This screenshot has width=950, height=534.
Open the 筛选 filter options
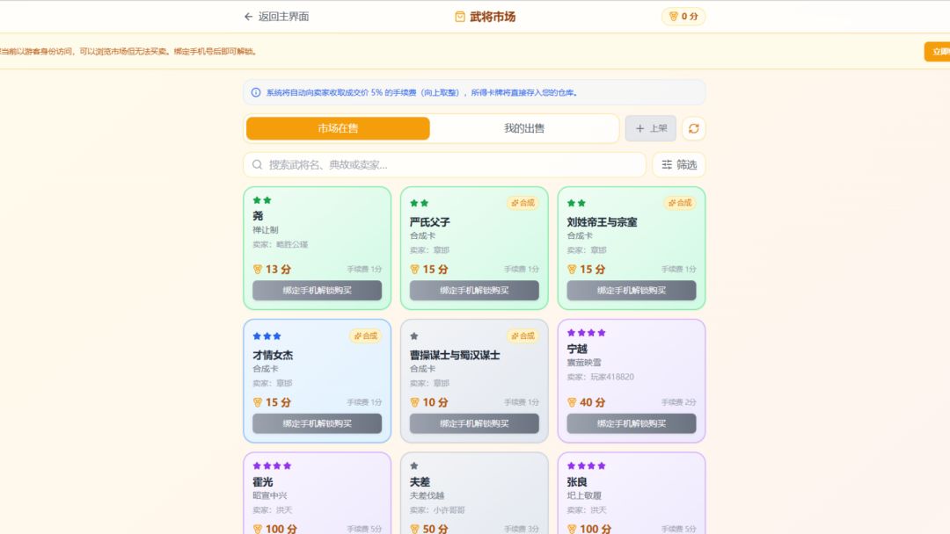coord(678,164)
